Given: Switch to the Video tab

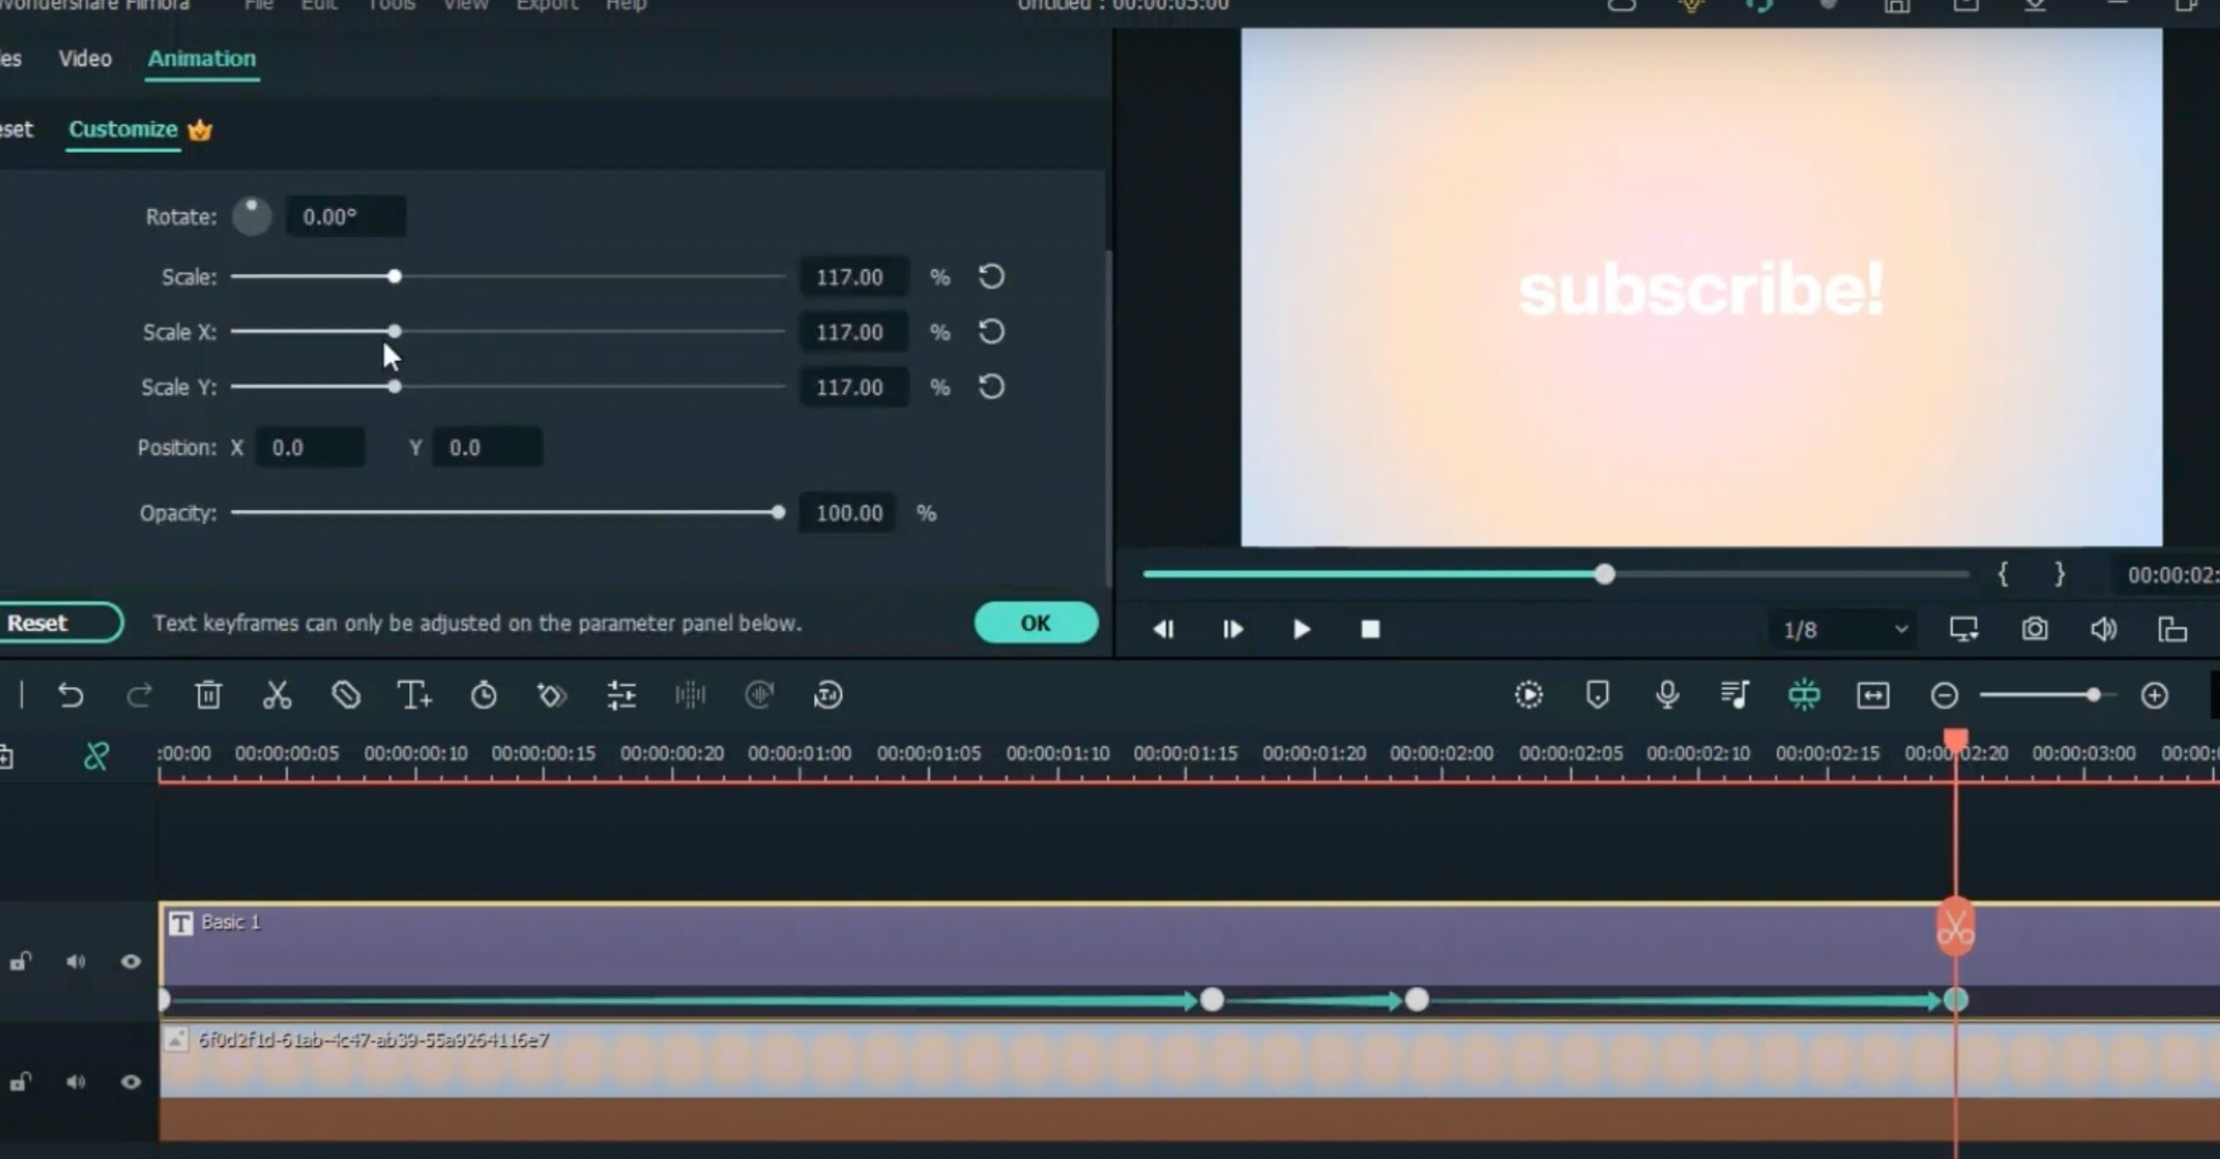Looking at the screenshot, I should [x=85, y=59].
